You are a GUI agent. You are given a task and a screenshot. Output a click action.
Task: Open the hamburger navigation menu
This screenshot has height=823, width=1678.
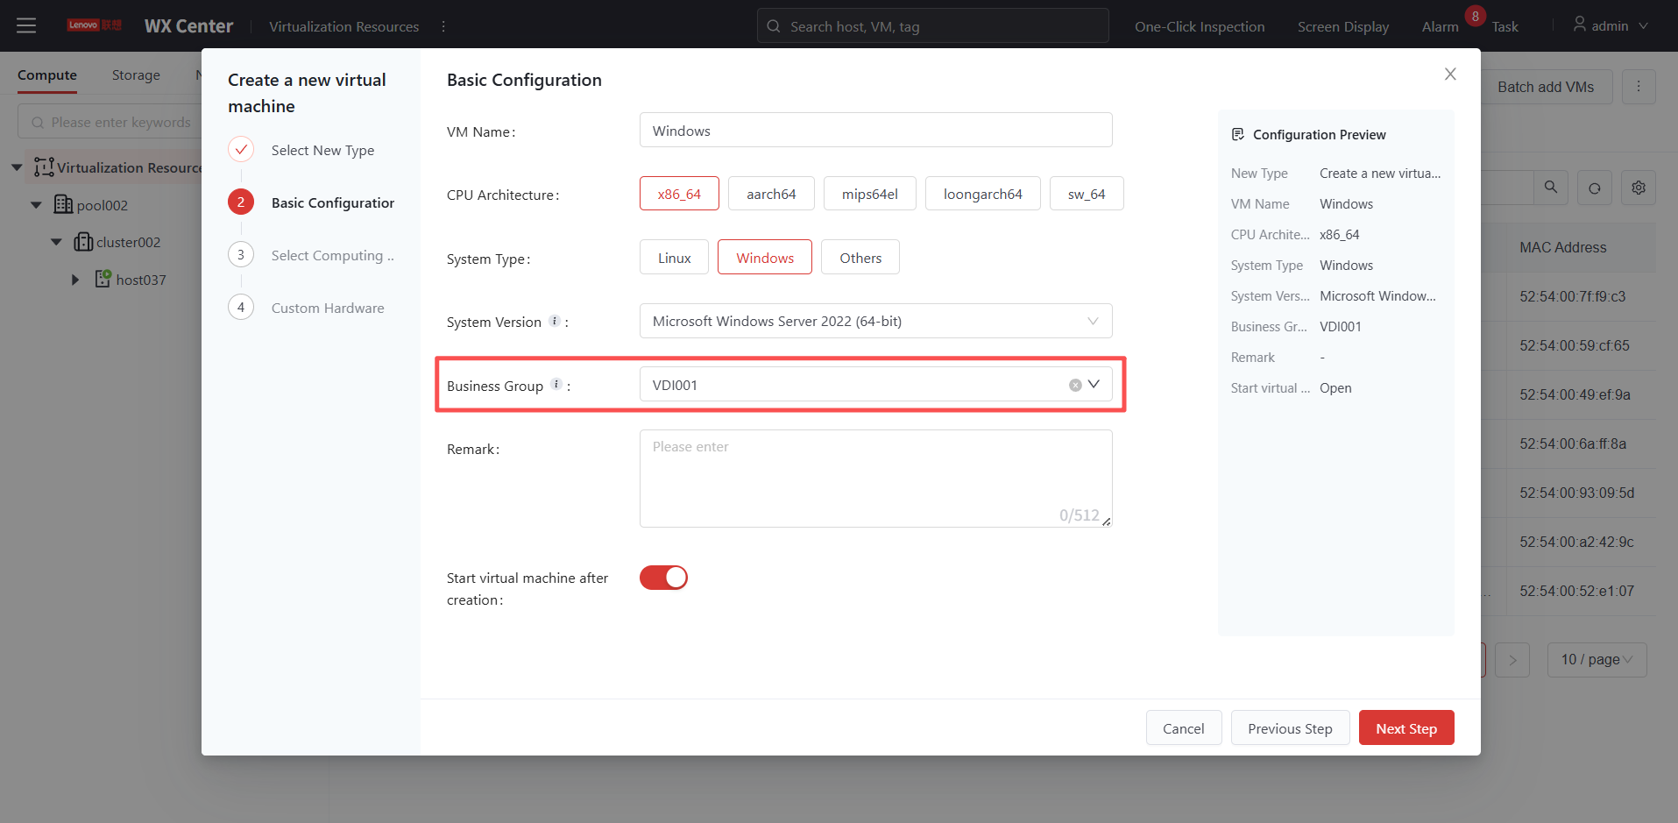(x=26, y=25)
